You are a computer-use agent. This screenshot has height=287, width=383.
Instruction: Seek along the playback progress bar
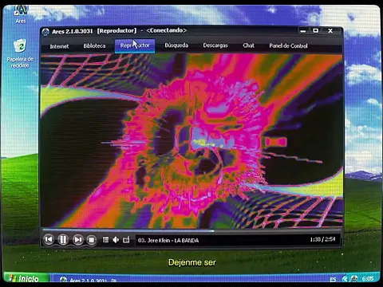click(x=191, y=230)
